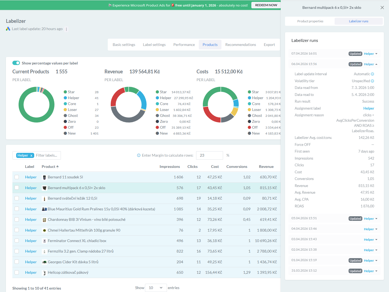Remove the Helper filter tag with x
This screenshot has width=389, height=292.
(31, 156)
